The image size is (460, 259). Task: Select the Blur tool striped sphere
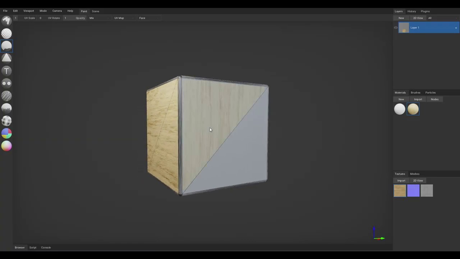pos(6,96)
